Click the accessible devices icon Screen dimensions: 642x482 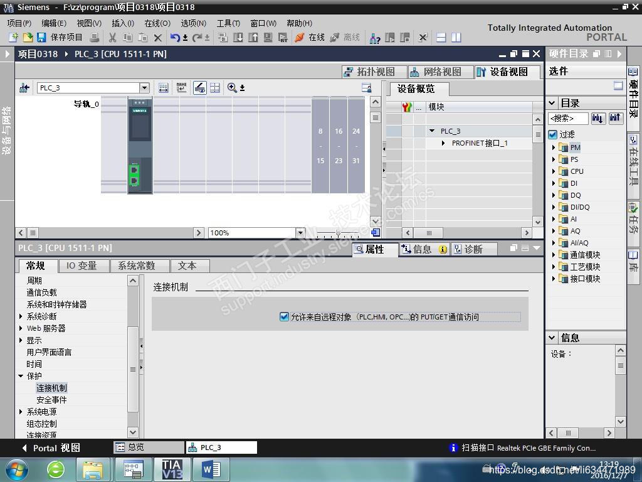pos(375,38)
